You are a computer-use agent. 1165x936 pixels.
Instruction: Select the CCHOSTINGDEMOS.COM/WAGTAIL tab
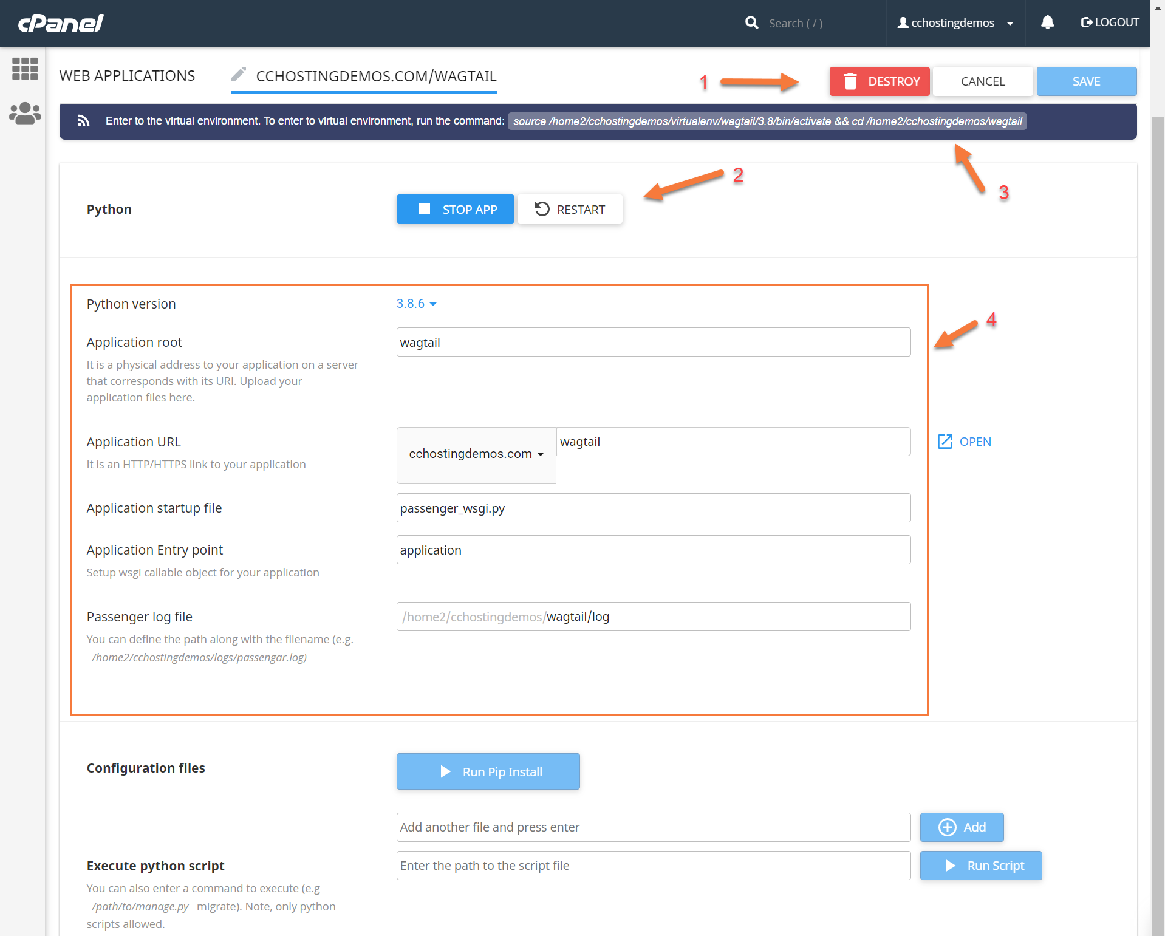(376, 77)
